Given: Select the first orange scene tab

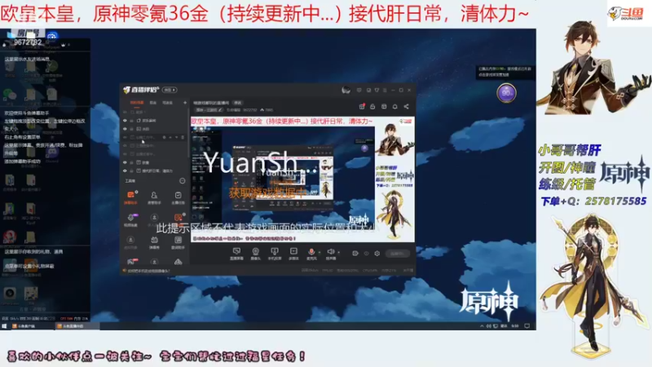Looking at the screenshot, I should point(137,103).
